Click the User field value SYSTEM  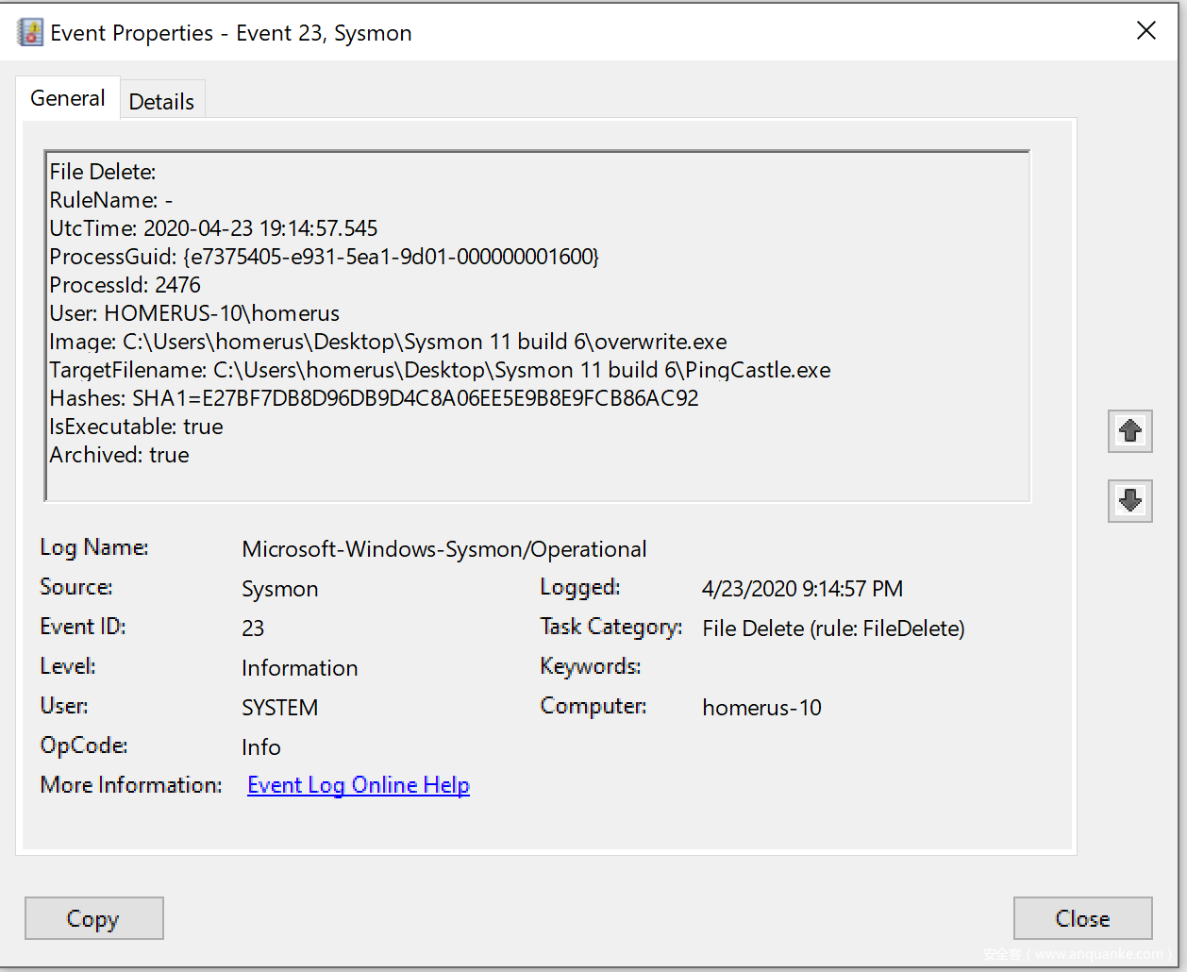click(279, 708)
